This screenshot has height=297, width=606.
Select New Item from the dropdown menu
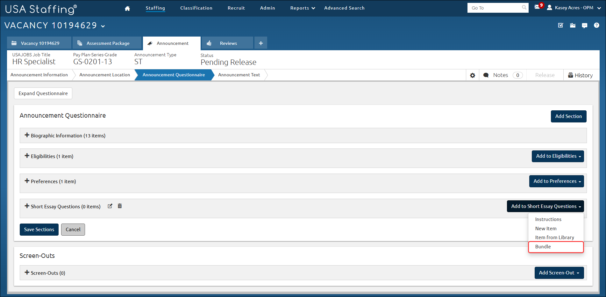coord(546,229)
